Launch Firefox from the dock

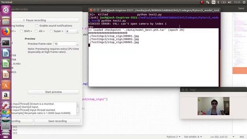6,32
